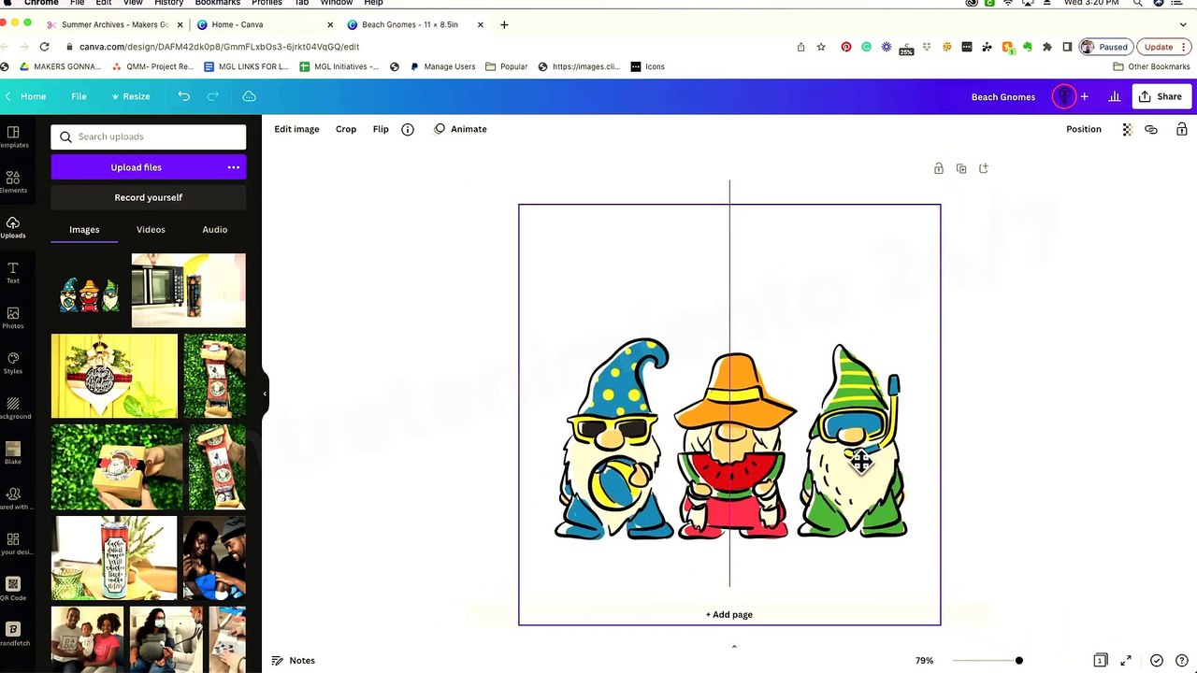Open the Styles sidebar panel
The height and width of the screenshot is (673, 1197).
(x=12, y=363)
